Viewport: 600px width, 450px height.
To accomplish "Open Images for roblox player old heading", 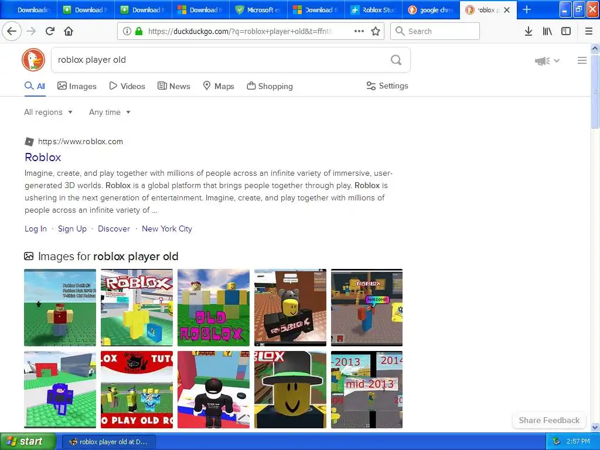I will point(108,257).
